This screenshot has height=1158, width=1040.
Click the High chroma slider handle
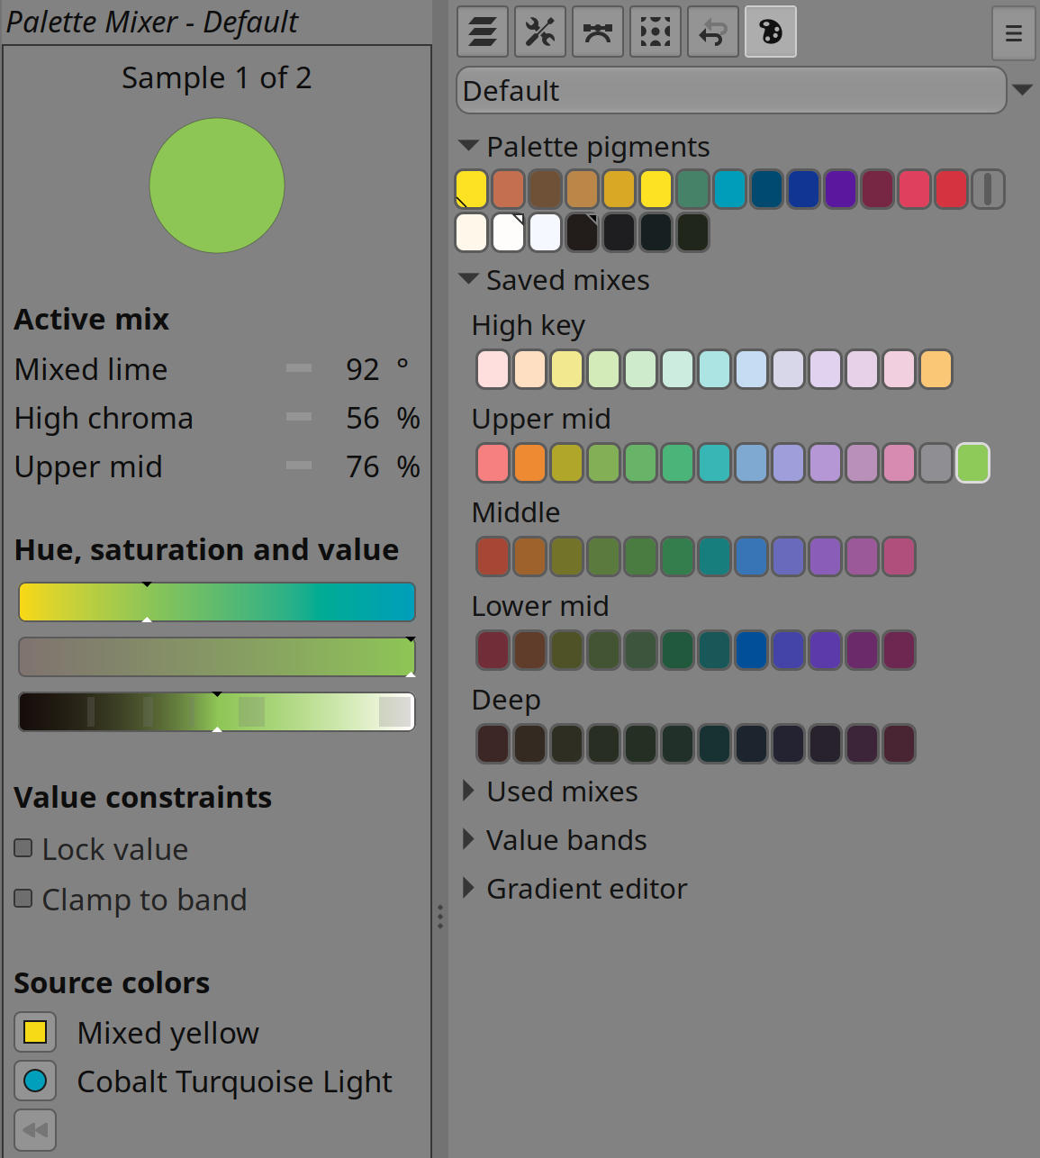[299, 417]
